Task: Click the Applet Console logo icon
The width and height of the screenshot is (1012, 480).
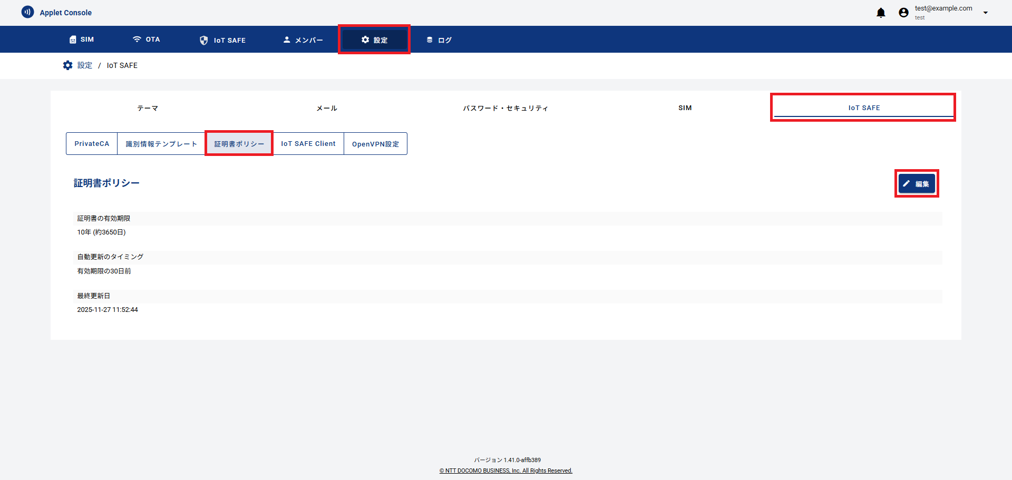Action: click(x=27, y=12)
